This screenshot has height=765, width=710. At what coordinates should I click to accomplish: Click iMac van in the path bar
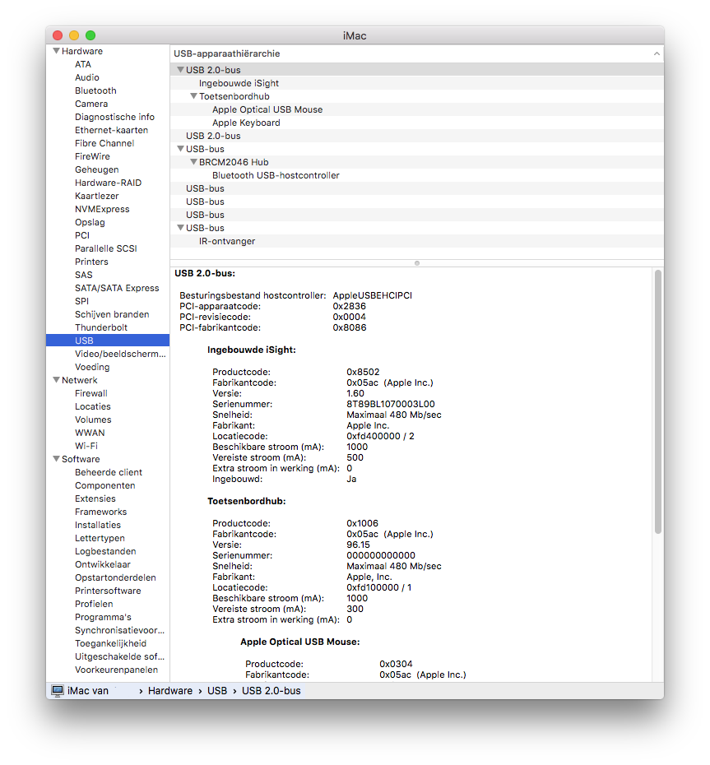pos(88,691)
